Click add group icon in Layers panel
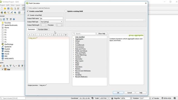 click(x=4, y=66)
